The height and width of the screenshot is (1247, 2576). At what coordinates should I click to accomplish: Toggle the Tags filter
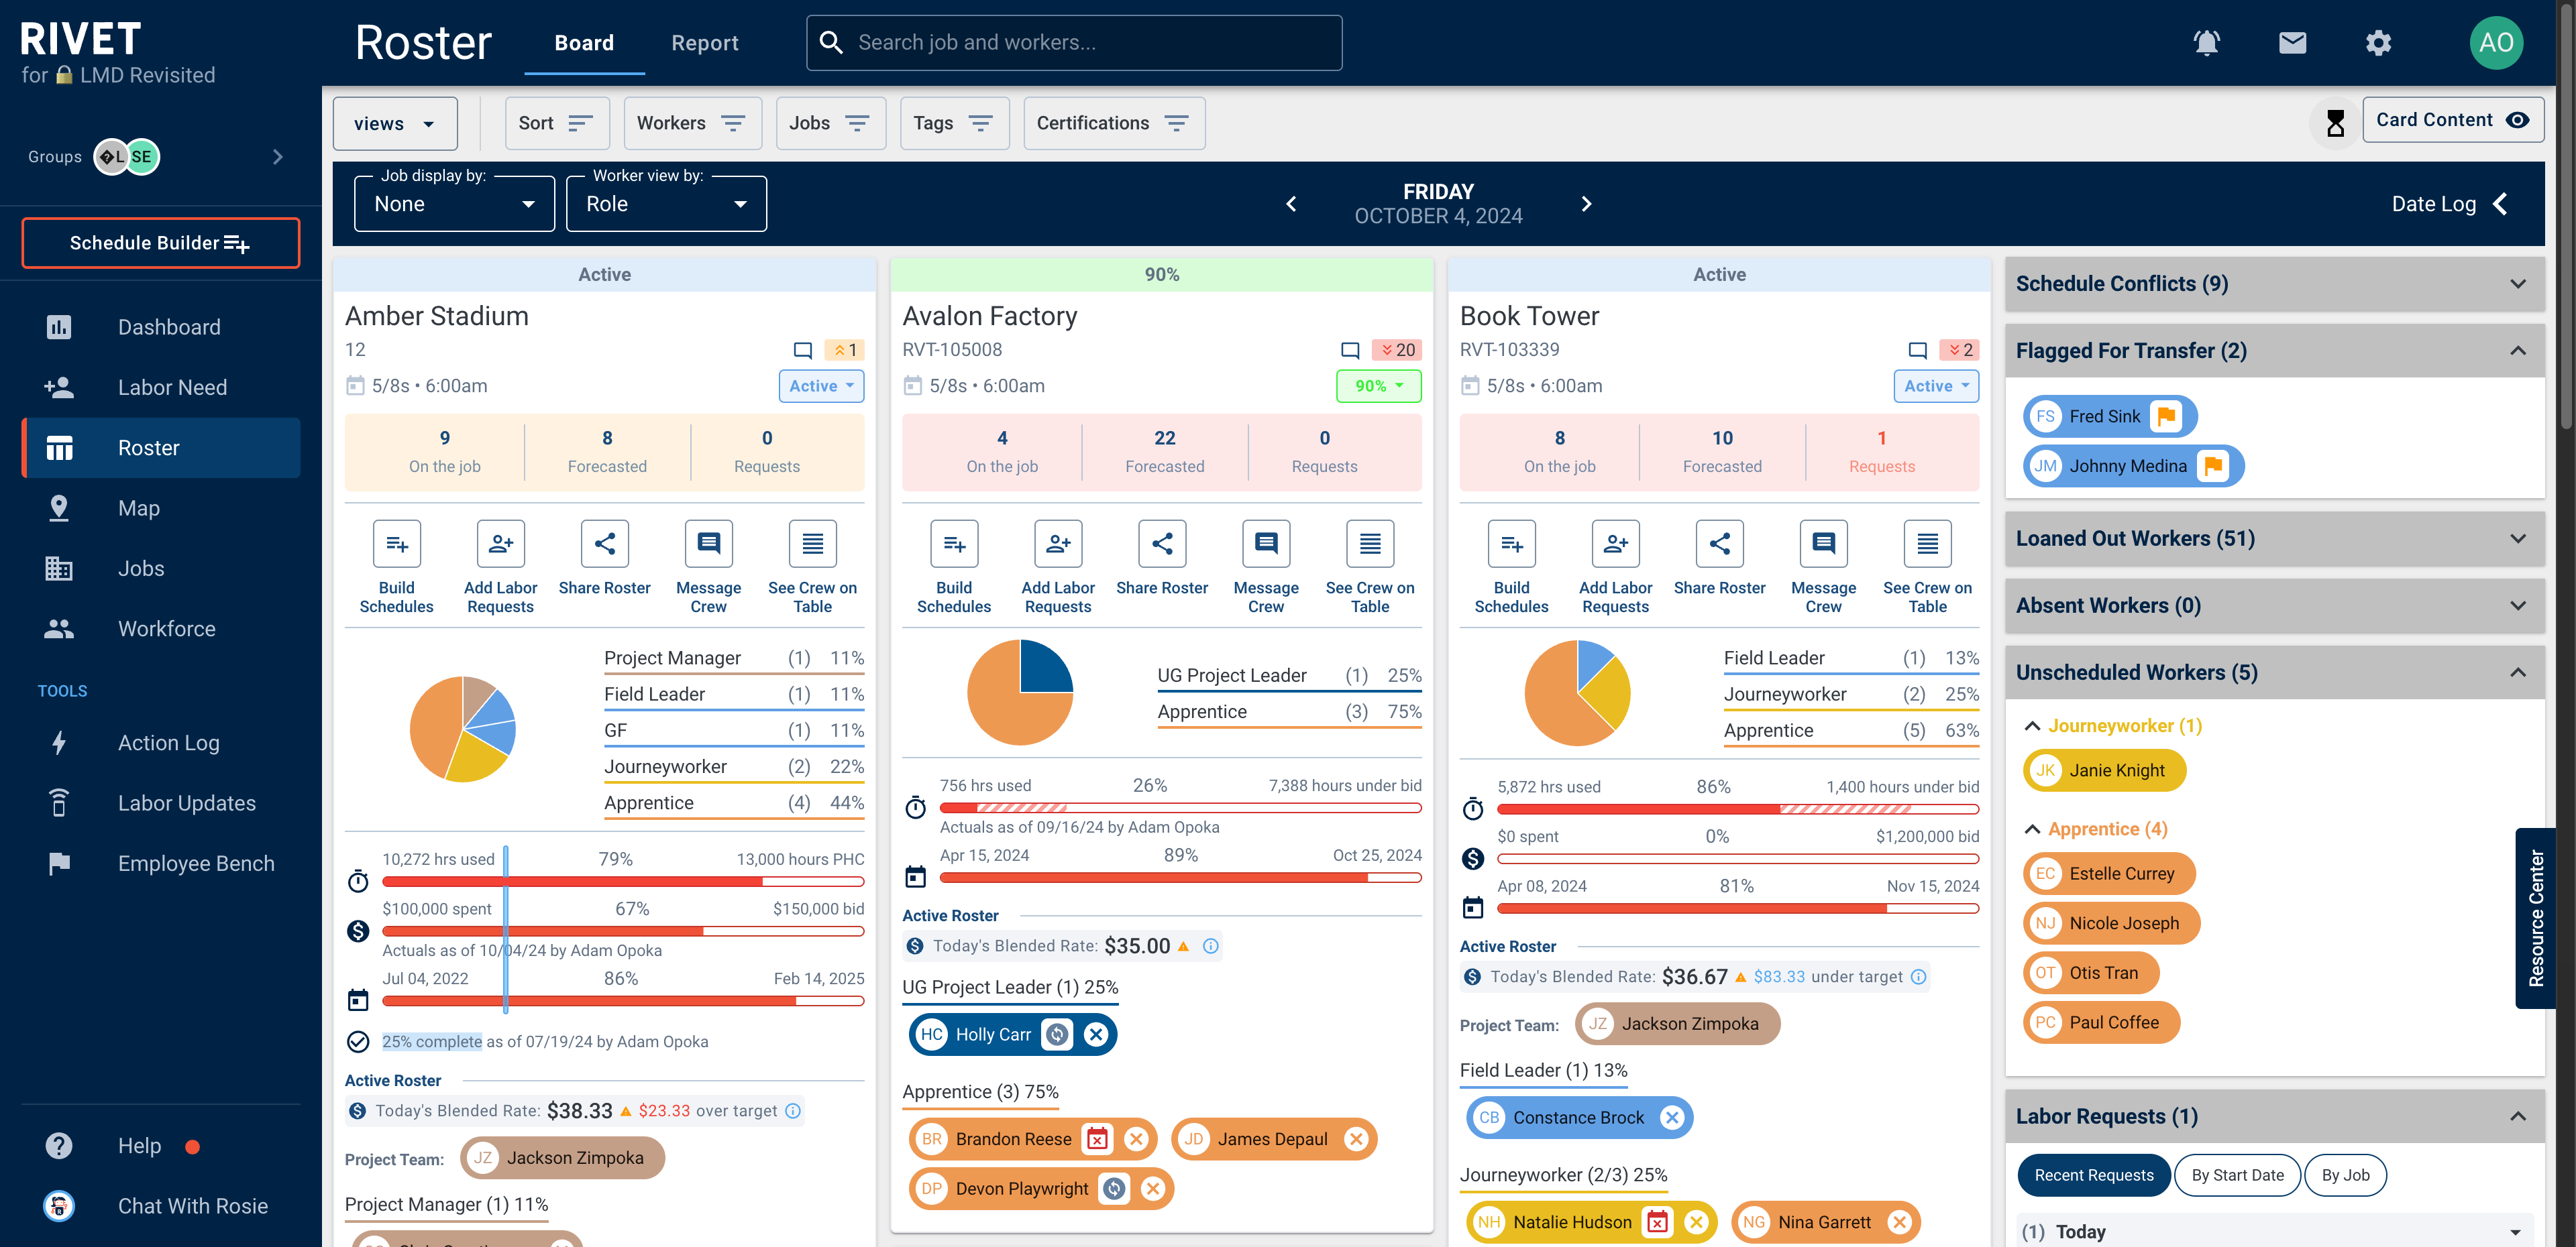point(954,123)
